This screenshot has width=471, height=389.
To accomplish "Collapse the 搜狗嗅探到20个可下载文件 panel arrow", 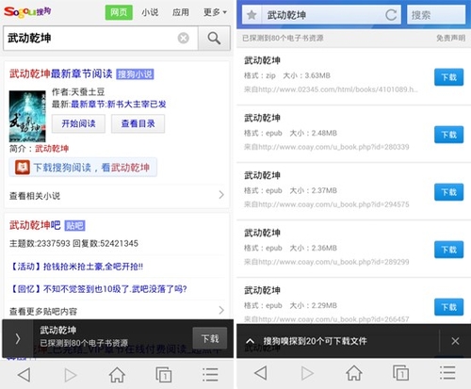I will 251,341.
